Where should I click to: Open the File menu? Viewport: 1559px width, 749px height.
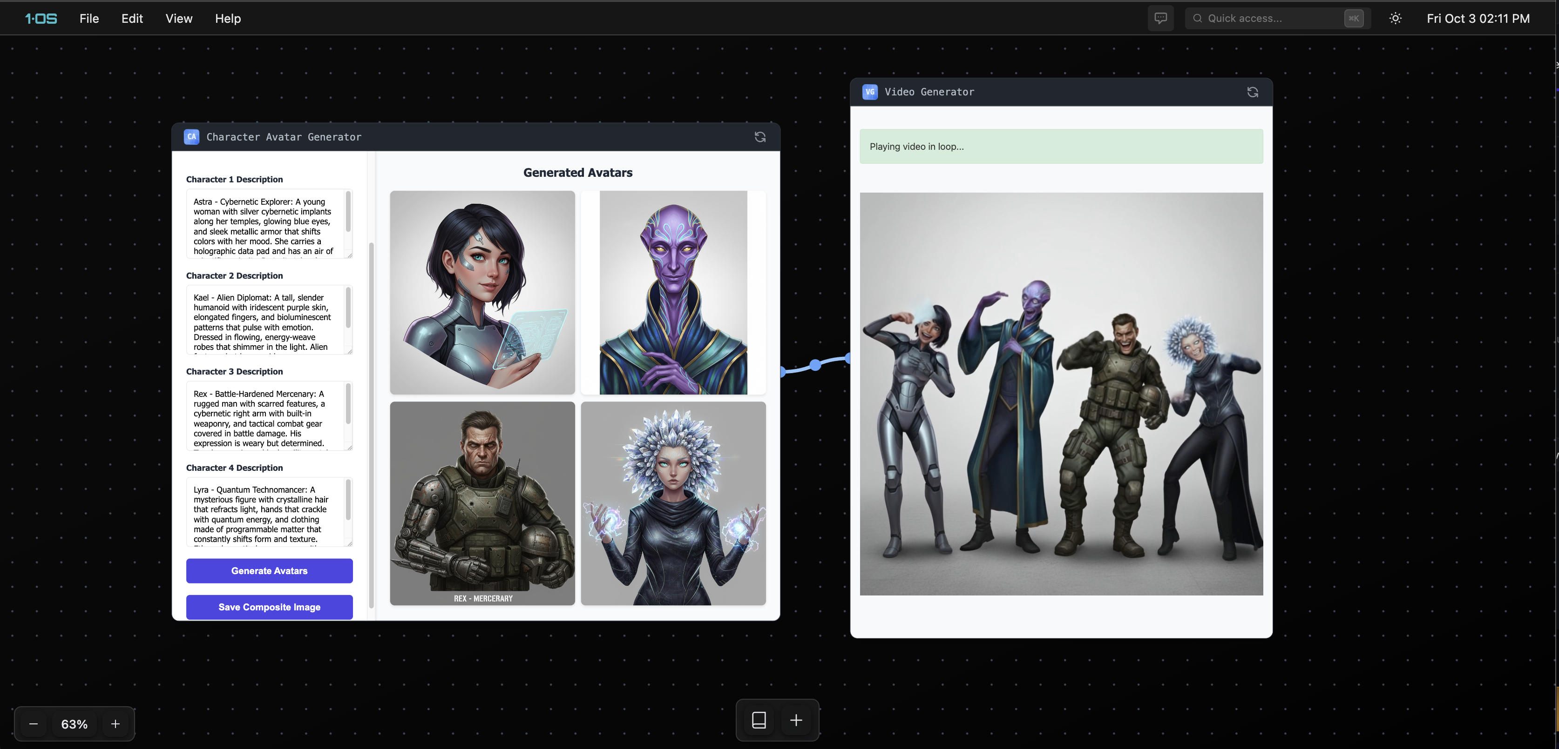point(89,18)
